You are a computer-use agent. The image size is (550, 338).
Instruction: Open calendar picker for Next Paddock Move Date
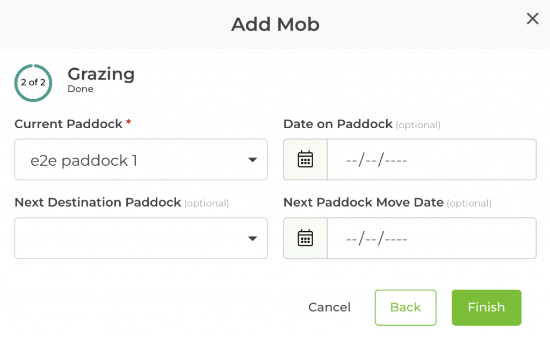305,238
